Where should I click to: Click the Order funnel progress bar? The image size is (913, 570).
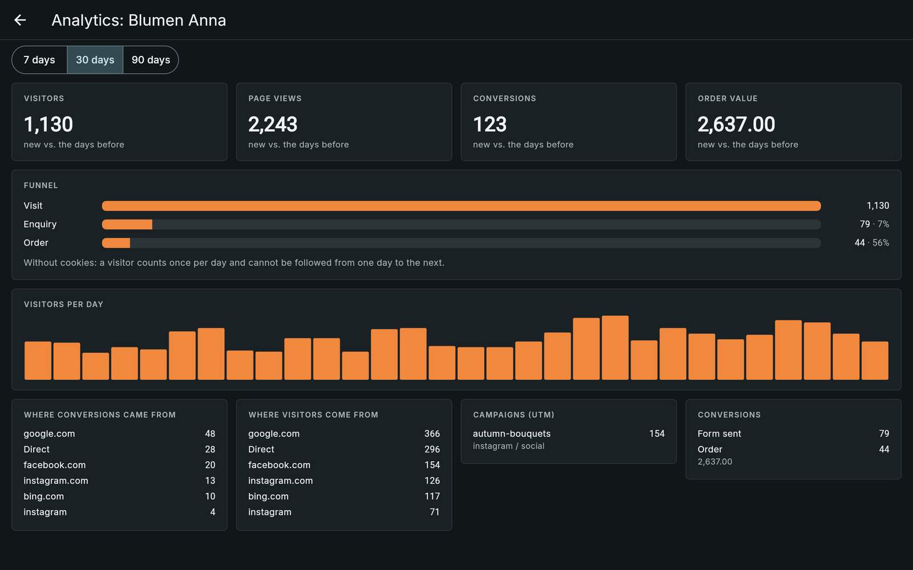[x=461, y=243]
